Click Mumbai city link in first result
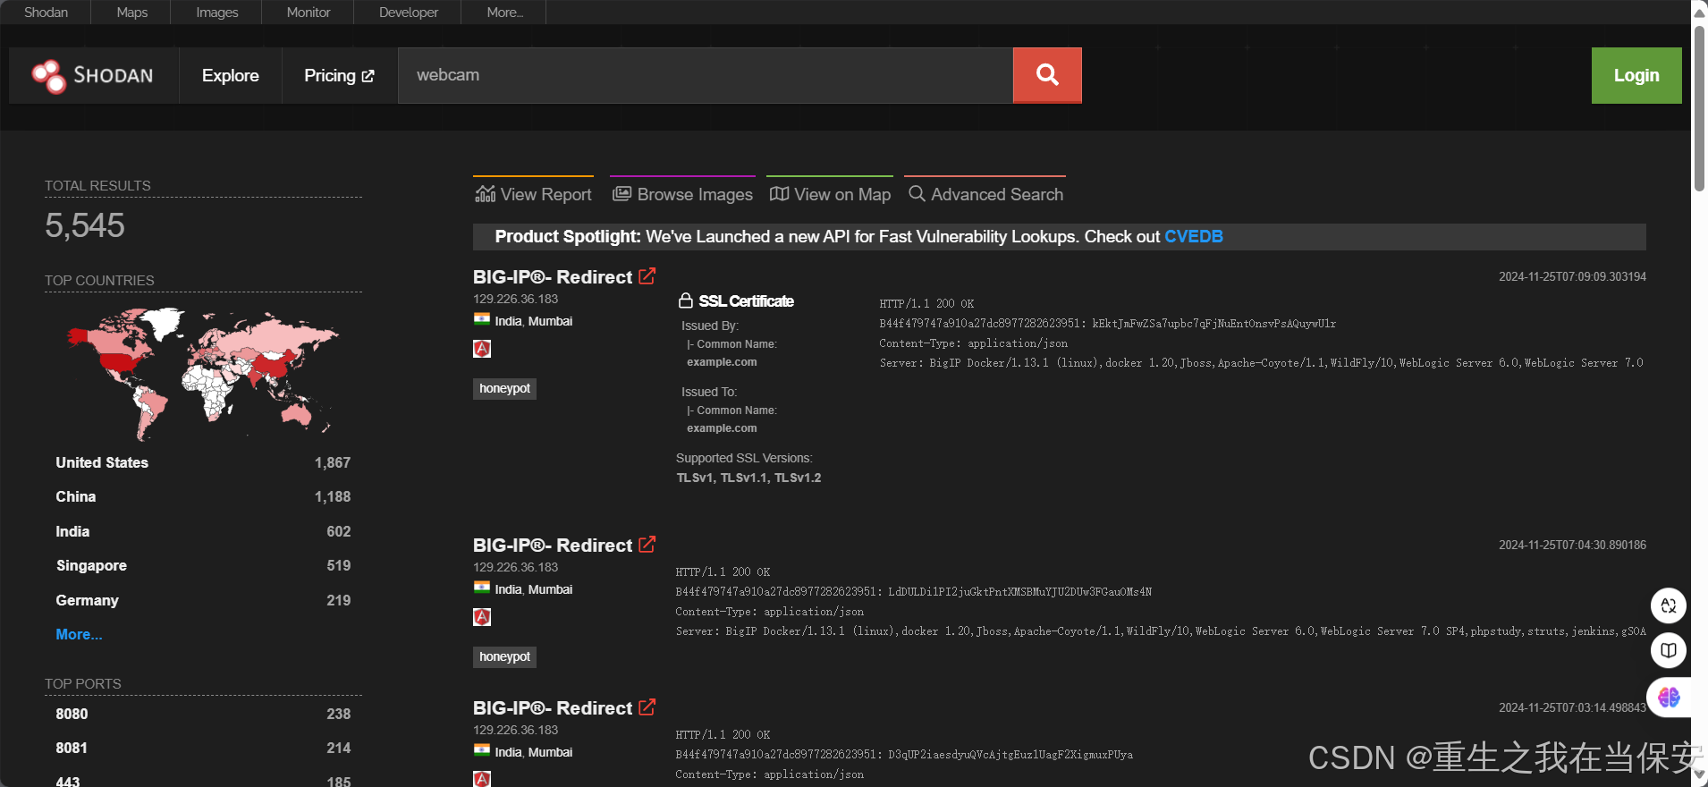The image size is (1708, 787). pos(550,321)
